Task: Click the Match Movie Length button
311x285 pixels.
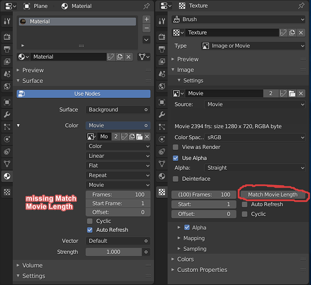Action: click(x=272, y=195)
